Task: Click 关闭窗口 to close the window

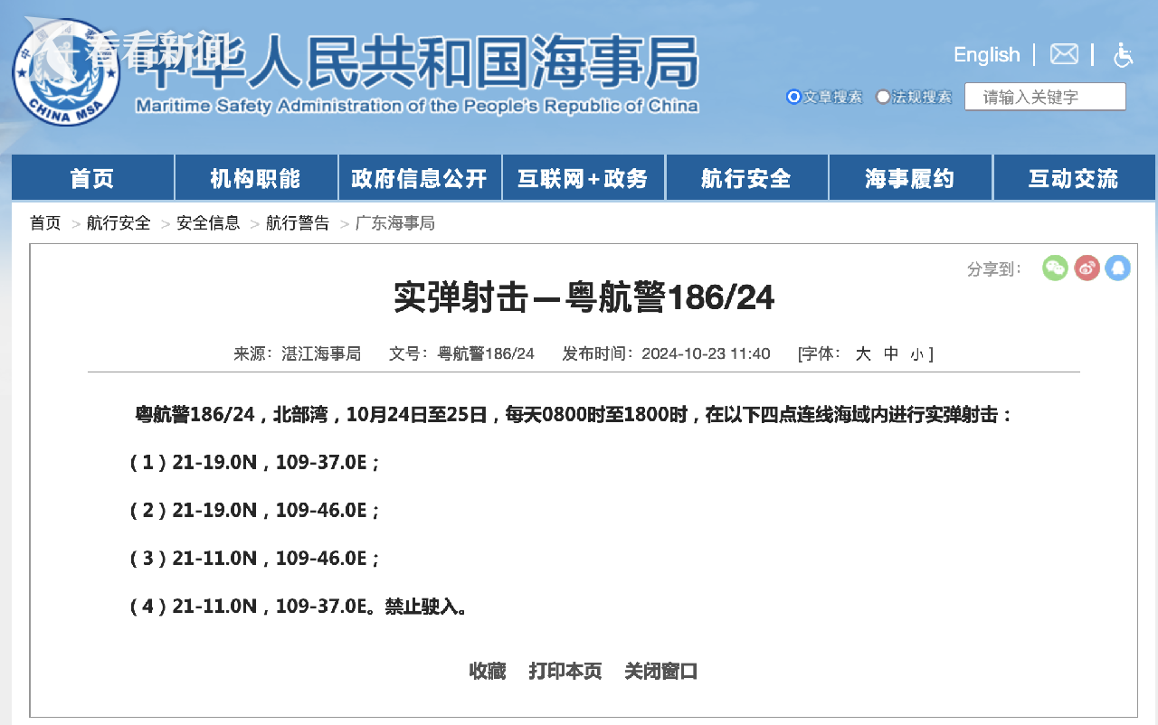Action: (661, 671)
